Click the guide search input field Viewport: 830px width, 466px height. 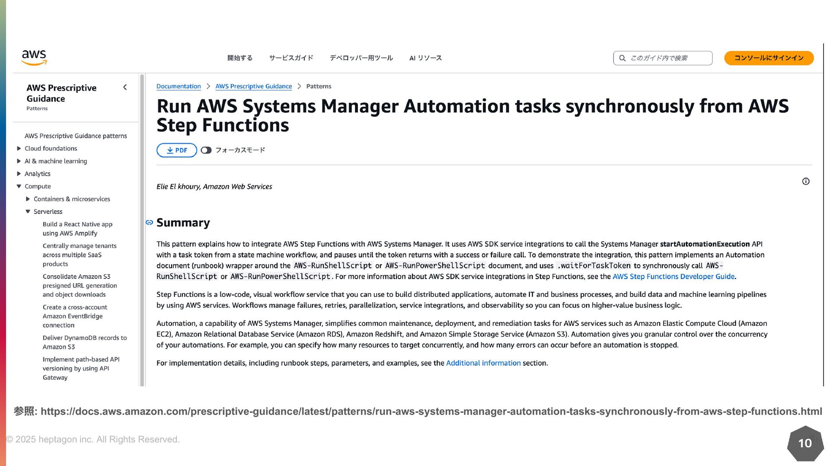pyautogui.click(x=668, y=58)
